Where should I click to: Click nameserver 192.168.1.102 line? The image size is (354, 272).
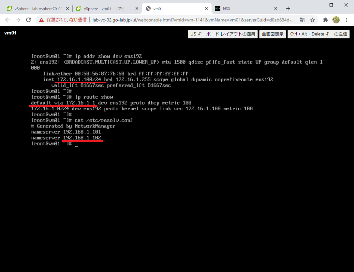tap(66, 138)
